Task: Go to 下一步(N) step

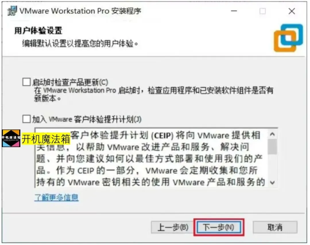Action: coord(219,227)
